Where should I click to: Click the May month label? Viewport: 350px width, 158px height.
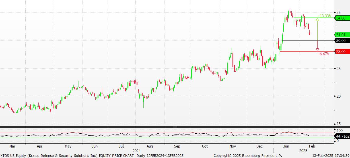click(68, 146)
